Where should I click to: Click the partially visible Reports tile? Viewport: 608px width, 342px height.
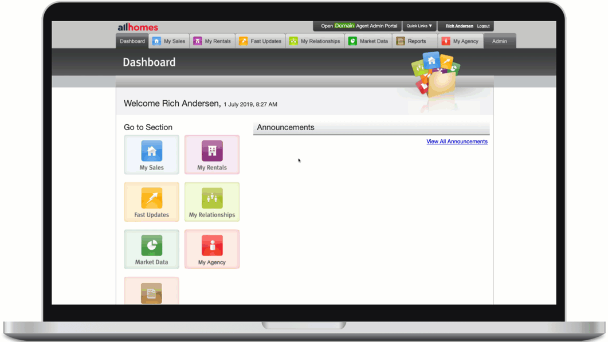pyautogui.click(x=151, y=292)
